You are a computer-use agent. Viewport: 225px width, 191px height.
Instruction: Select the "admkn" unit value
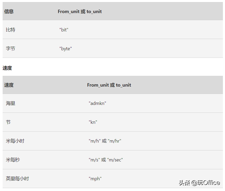(97, 103)
